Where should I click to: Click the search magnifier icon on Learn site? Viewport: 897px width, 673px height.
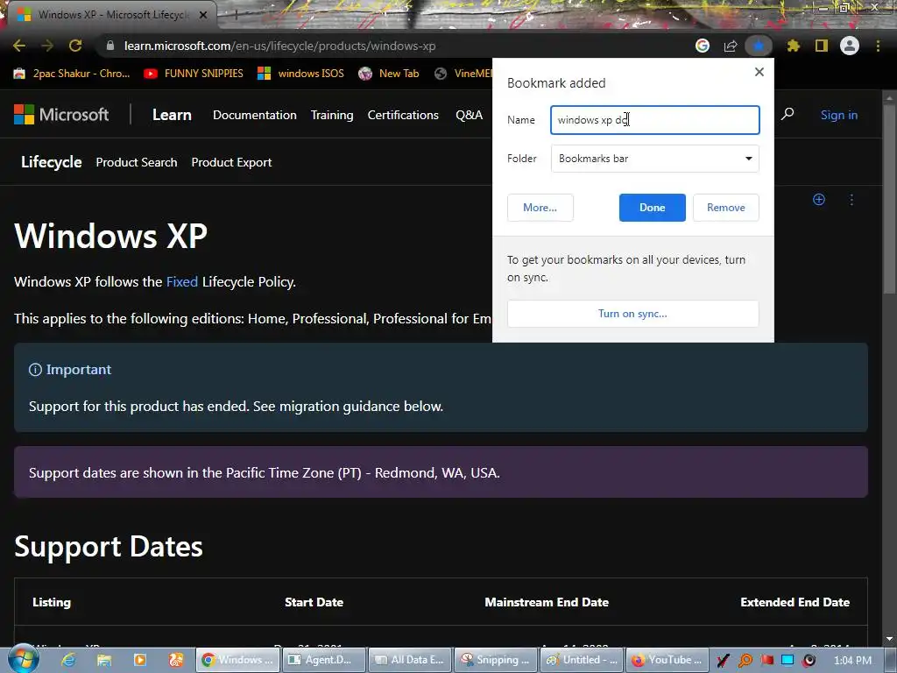click(788, 114)
